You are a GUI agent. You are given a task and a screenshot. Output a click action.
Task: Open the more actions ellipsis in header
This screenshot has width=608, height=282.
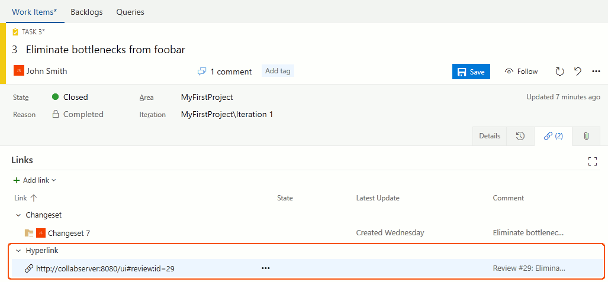pos(596,72)
